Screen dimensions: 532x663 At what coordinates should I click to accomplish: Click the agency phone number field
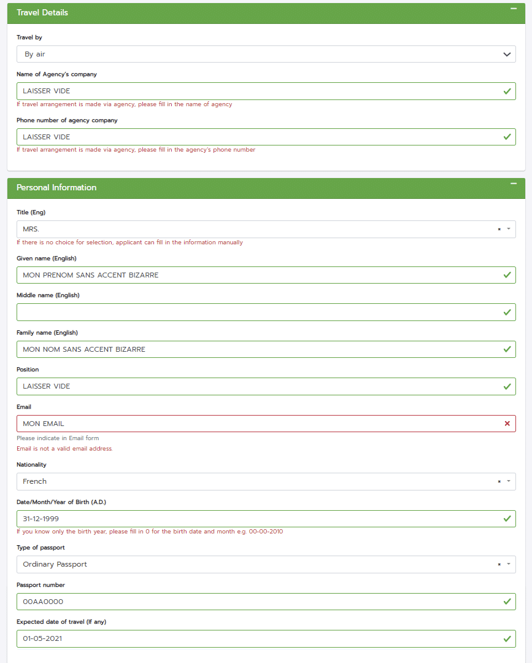click(266, 137)
